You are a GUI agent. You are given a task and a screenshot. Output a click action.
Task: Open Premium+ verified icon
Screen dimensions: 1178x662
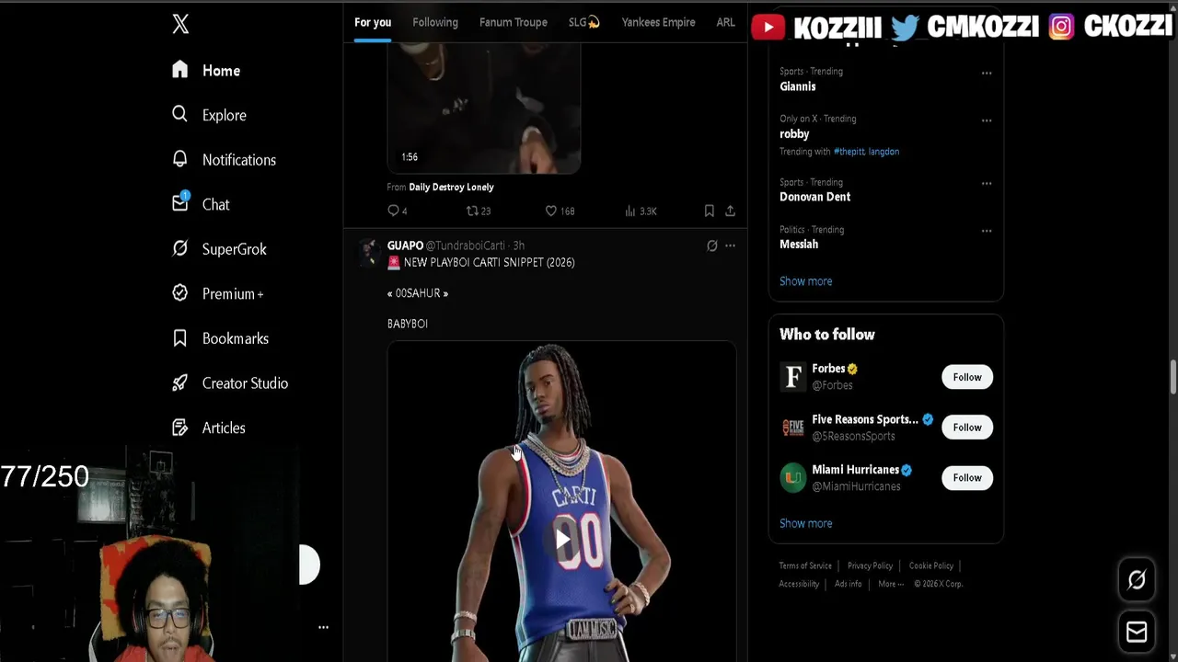[179, 293]
